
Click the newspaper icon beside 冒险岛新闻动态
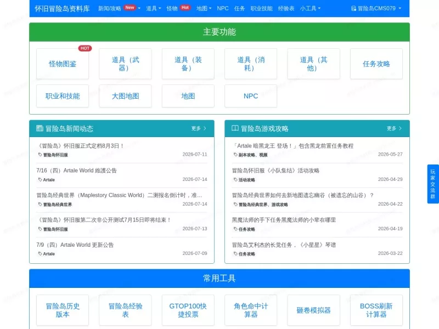(x=40, y=128)
